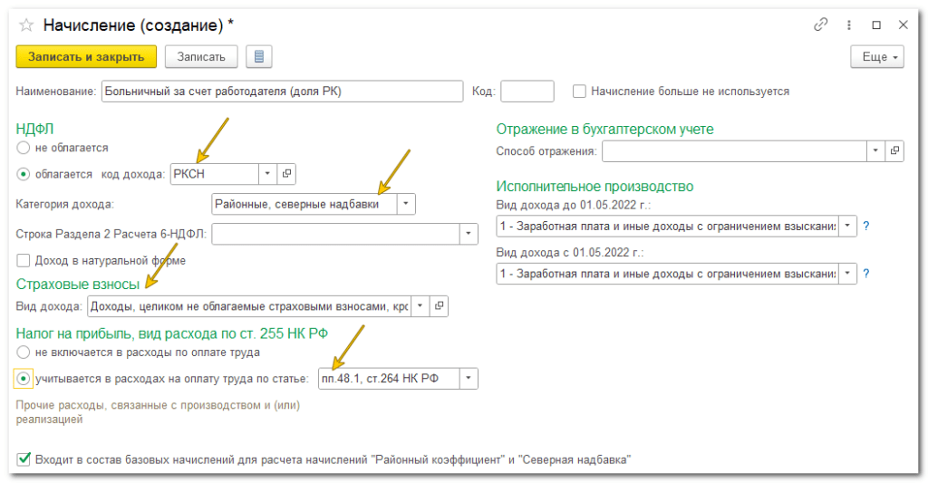Image resolution: width=928 pixels, height=483 pixels.
Task: Select the НДФЛ 'не облагается' radio button
Action: click(x=23, y=147)
